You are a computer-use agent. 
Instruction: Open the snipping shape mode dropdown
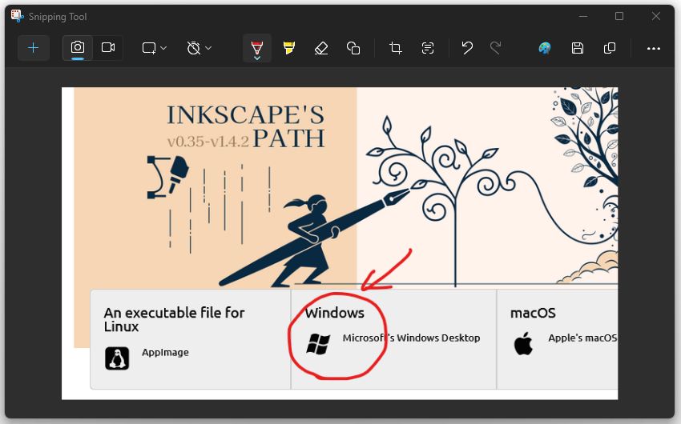[x=154, y=48]
